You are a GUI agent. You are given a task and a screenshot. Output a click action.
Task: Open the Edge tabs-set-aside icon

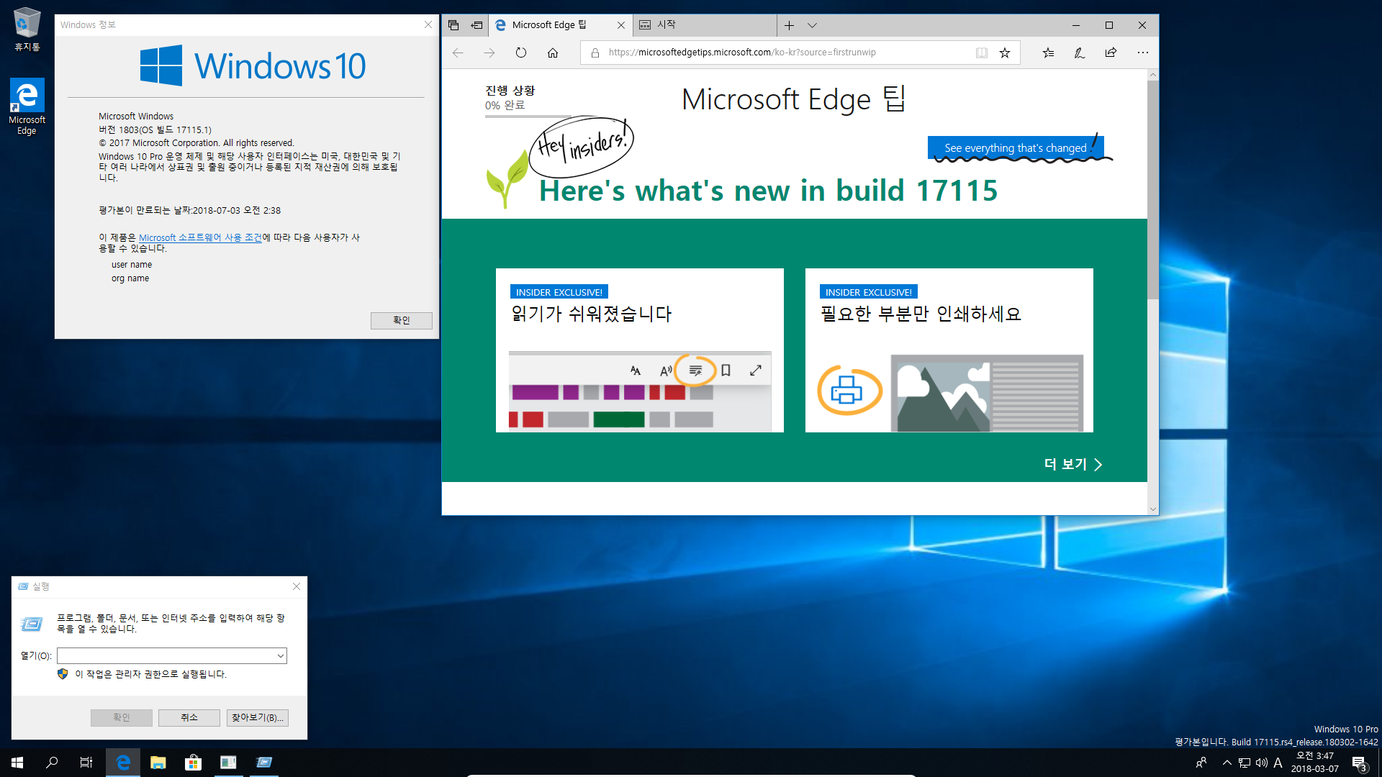tap(453, 25)
